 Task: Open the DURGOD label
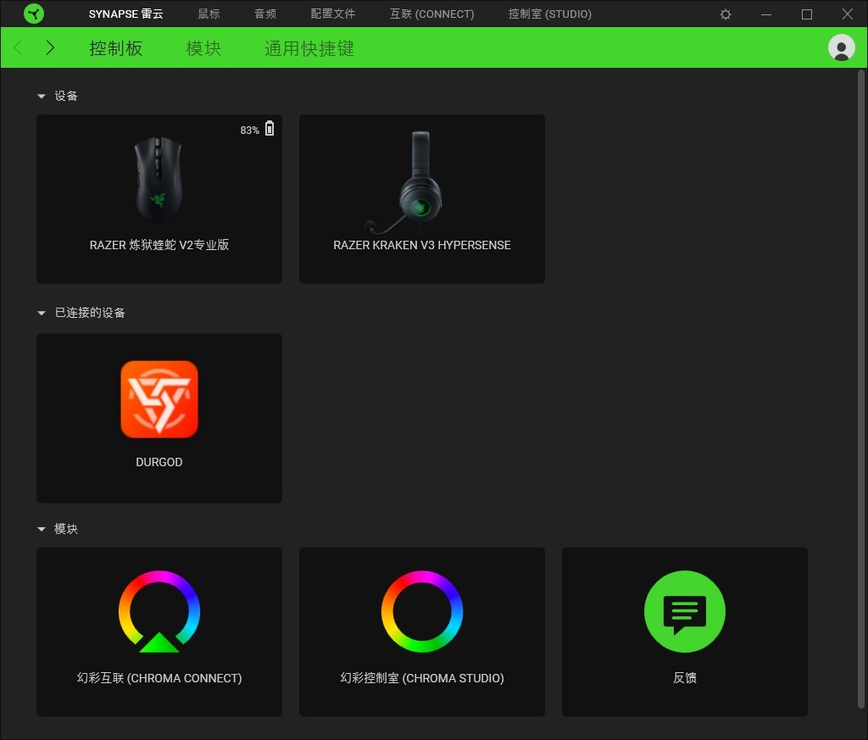click(x=159, y=462)
